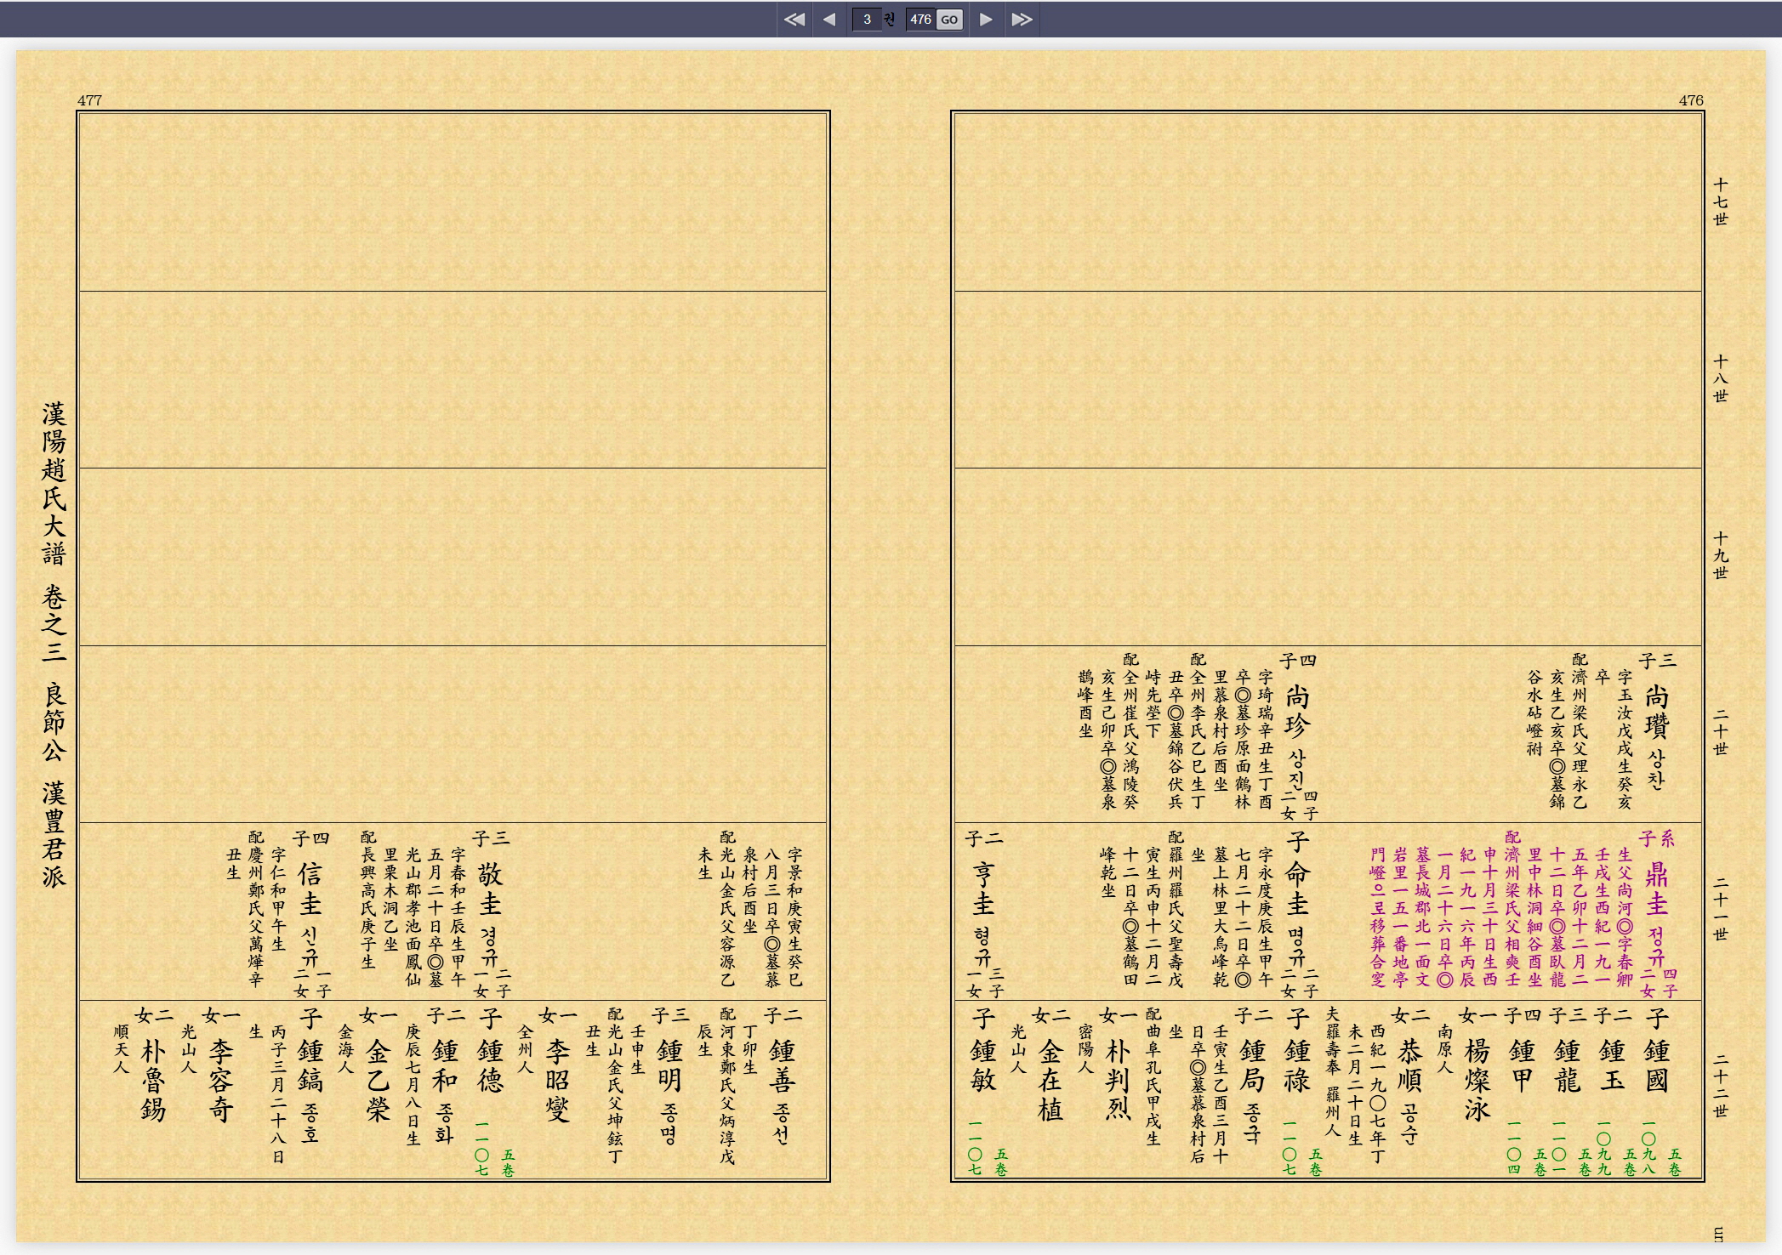Open the green 五卷 一〇七 link under 鍾敏
The height and width of the screenshot is (1255, 1782).
coord(988,1148)
